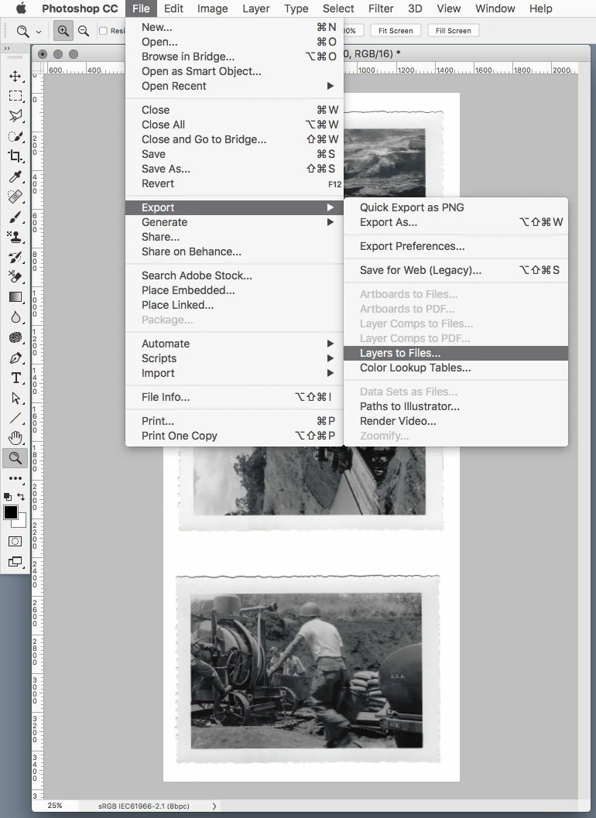This screenshot has height=818, width=596.
Task: Select the Hand tool
Action: (x=15, y=438)
